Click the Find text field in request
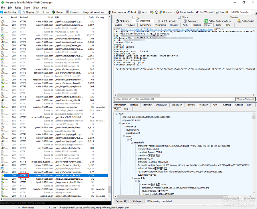257x209 pixels. [175, 99]
